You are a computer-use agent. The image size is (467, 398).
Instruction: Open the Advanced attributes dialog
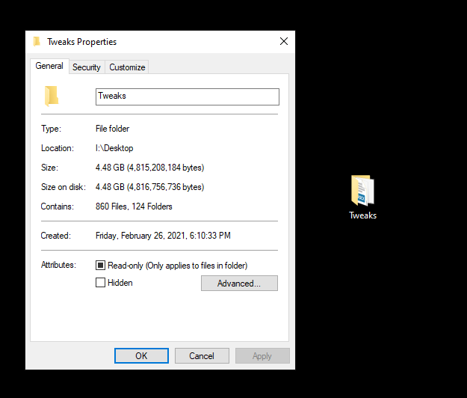pos(239,284)
